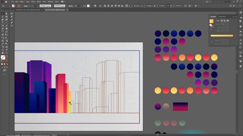The width and height of the screenshot is (243, 136).
Task: Open the variable width profile dropdown
Action: [52, 6]
